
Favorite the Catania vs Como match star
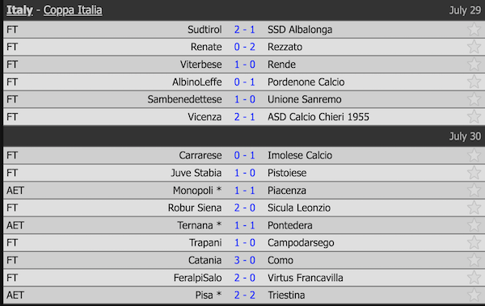pyautogui.click(x=474, y=260)
